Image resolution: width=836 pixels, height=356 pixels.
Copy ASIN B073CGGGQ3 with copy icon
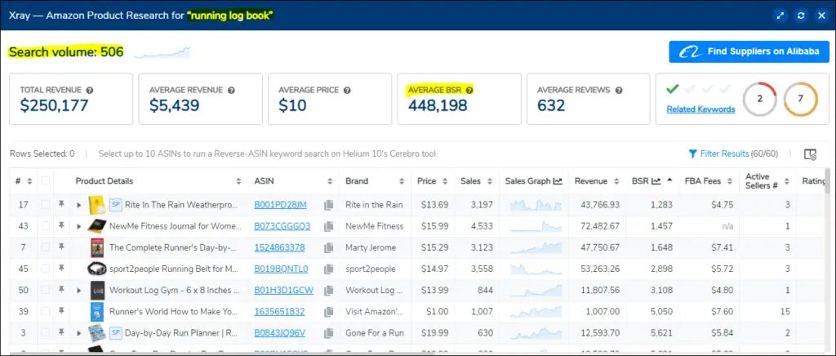click(328, 226)
